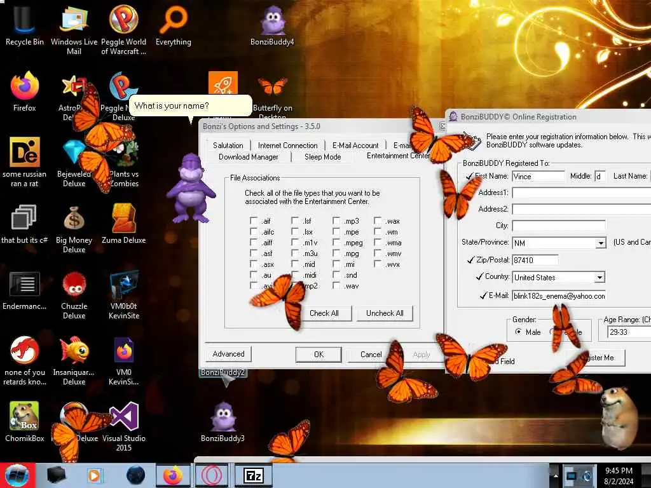Click the hamster desktop pet

coord(619,417)
